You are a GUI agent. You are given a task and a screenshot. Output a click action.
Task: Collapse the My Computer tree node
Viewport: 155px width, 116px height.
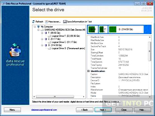pos(35,27)
